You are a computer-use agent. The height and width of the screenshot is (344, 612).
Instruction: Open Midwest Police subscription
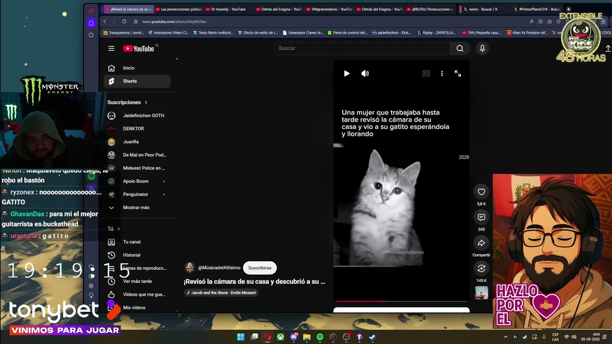coord(137,168)
